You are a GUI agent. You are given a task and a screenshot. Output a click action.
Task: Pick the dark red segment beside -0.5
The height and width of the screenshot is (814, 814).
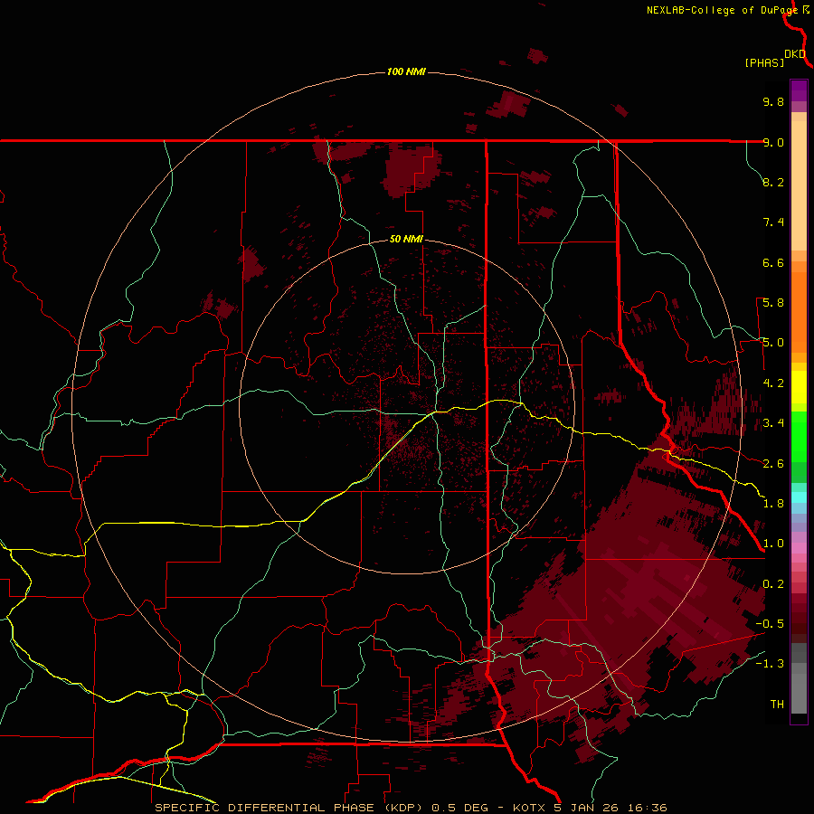(x=799, y=628)
